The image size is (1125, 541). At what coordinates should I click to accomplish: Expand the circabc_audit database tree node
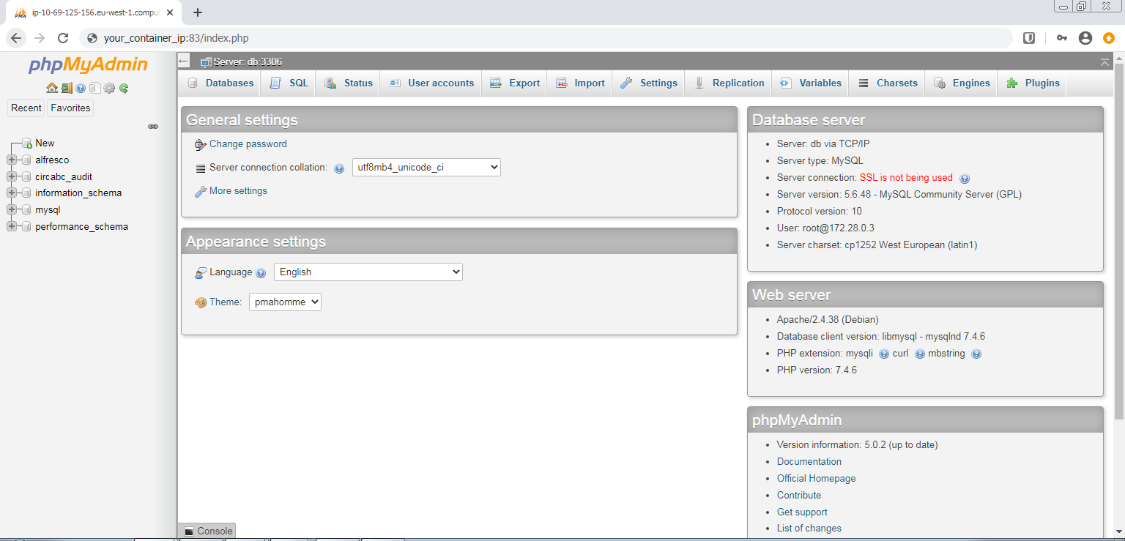[x=12, y=176]
